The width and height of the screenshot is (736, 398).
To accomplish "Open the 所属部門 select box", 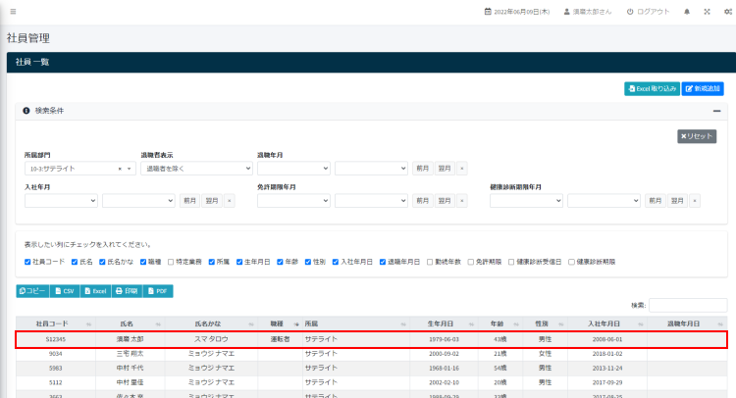I will pos(79,169).
